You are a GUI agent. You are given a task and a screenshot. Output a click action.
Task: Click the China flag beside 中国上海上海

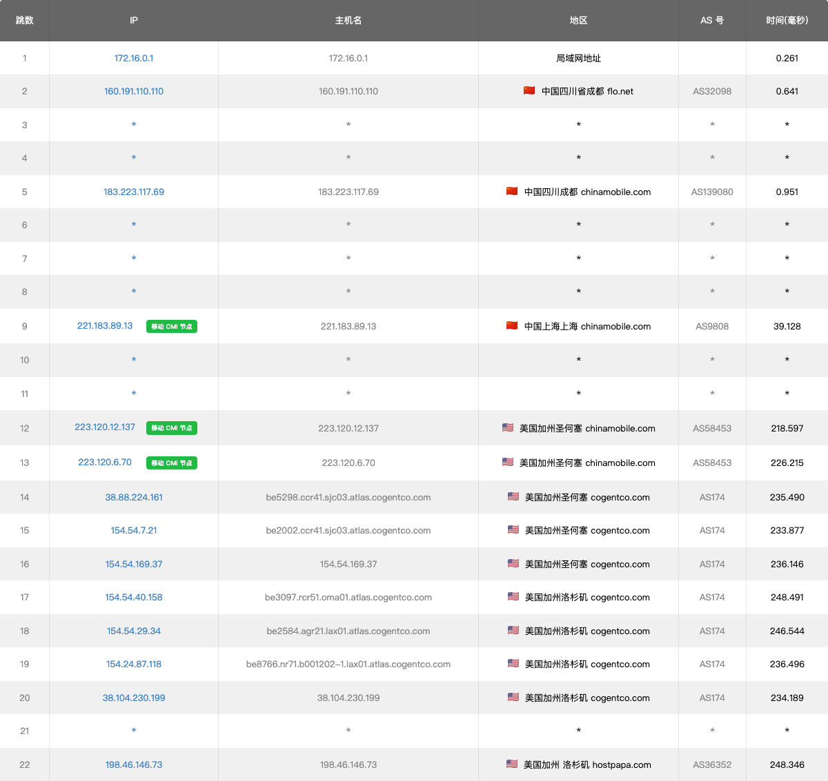click(x=512, y=325)
